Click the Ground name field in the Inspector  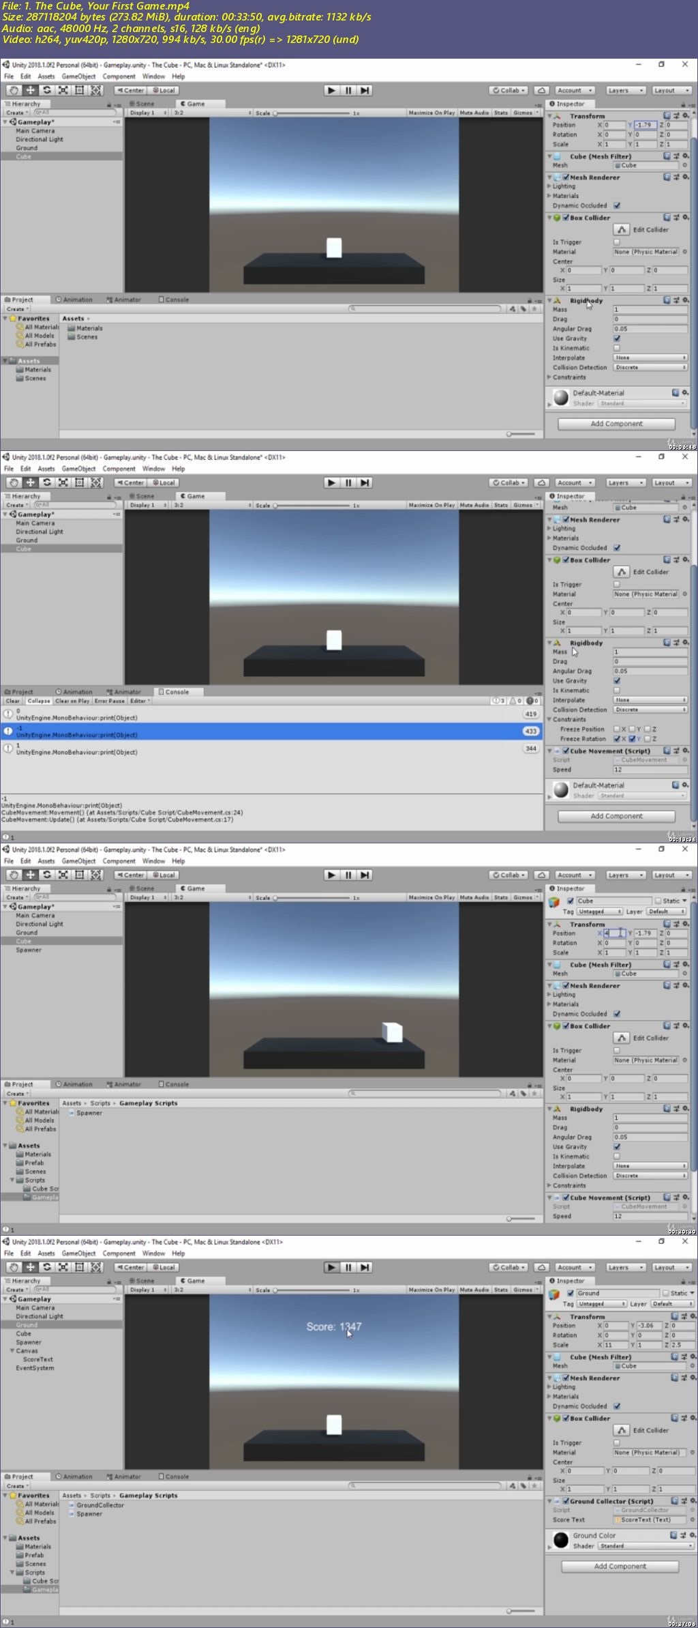(618, 1293)
